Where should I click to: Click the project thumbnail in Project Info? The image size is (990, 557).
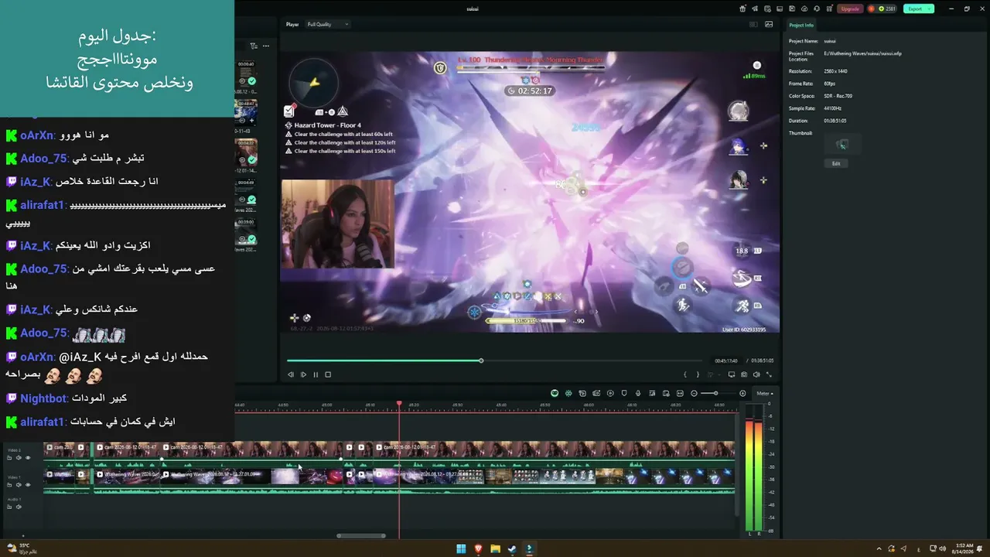click(x=842, y=144)
